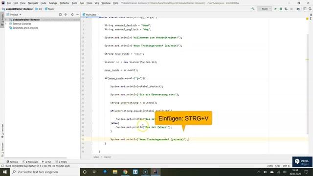This screenshot has height=176, width=313.
Task: Run with coverage using the shield icon
Action: coord(286,9)
